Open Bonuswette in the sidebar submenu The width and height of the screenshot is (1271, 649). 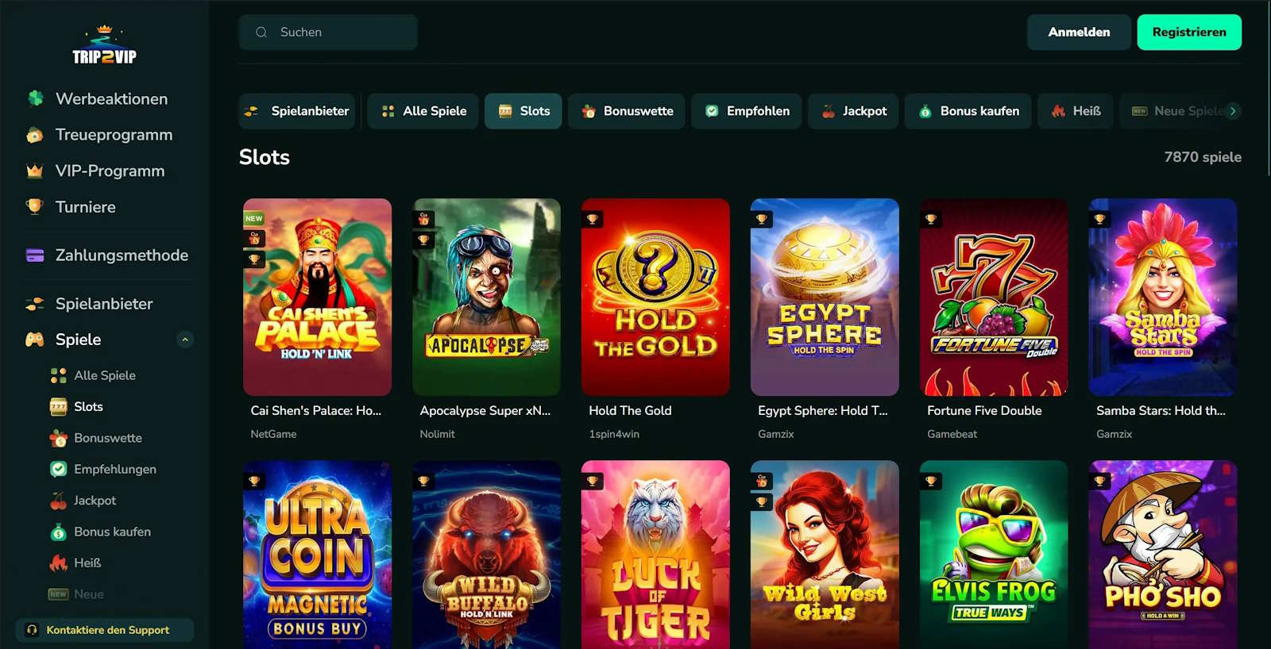[108, 438]
